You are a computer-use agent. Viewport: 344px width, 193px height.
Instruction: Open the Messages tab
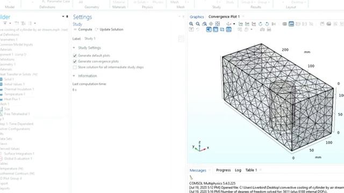[198, 170]
